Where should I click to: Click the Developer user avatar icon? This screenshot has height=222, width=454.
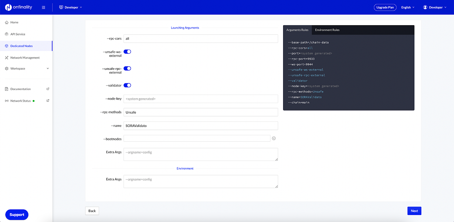click(425, 7)
